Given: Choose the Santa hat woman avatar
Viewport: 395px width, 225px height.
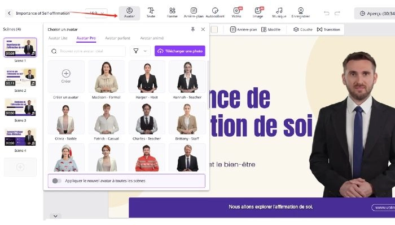Looking at the screenshot, I should [66, 157].
